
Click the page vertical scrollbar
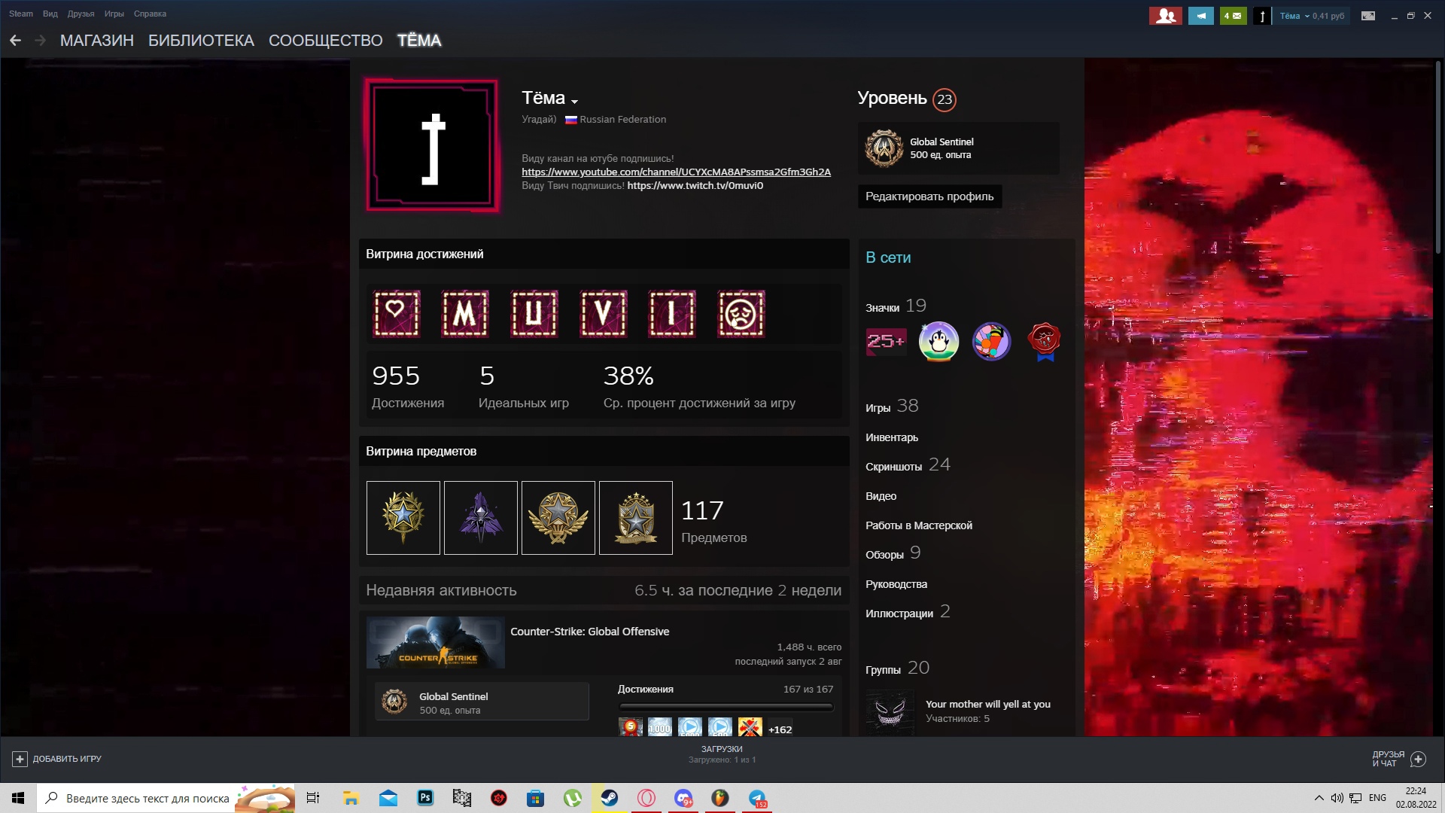click(x=1438, y=158)
